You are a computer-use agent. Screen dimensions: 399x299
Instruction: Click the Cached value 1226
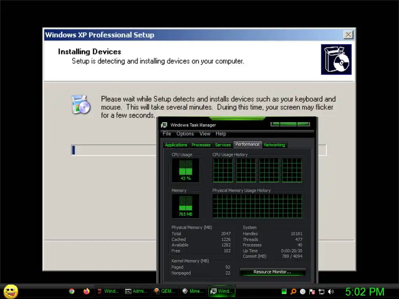coord(226,239)
